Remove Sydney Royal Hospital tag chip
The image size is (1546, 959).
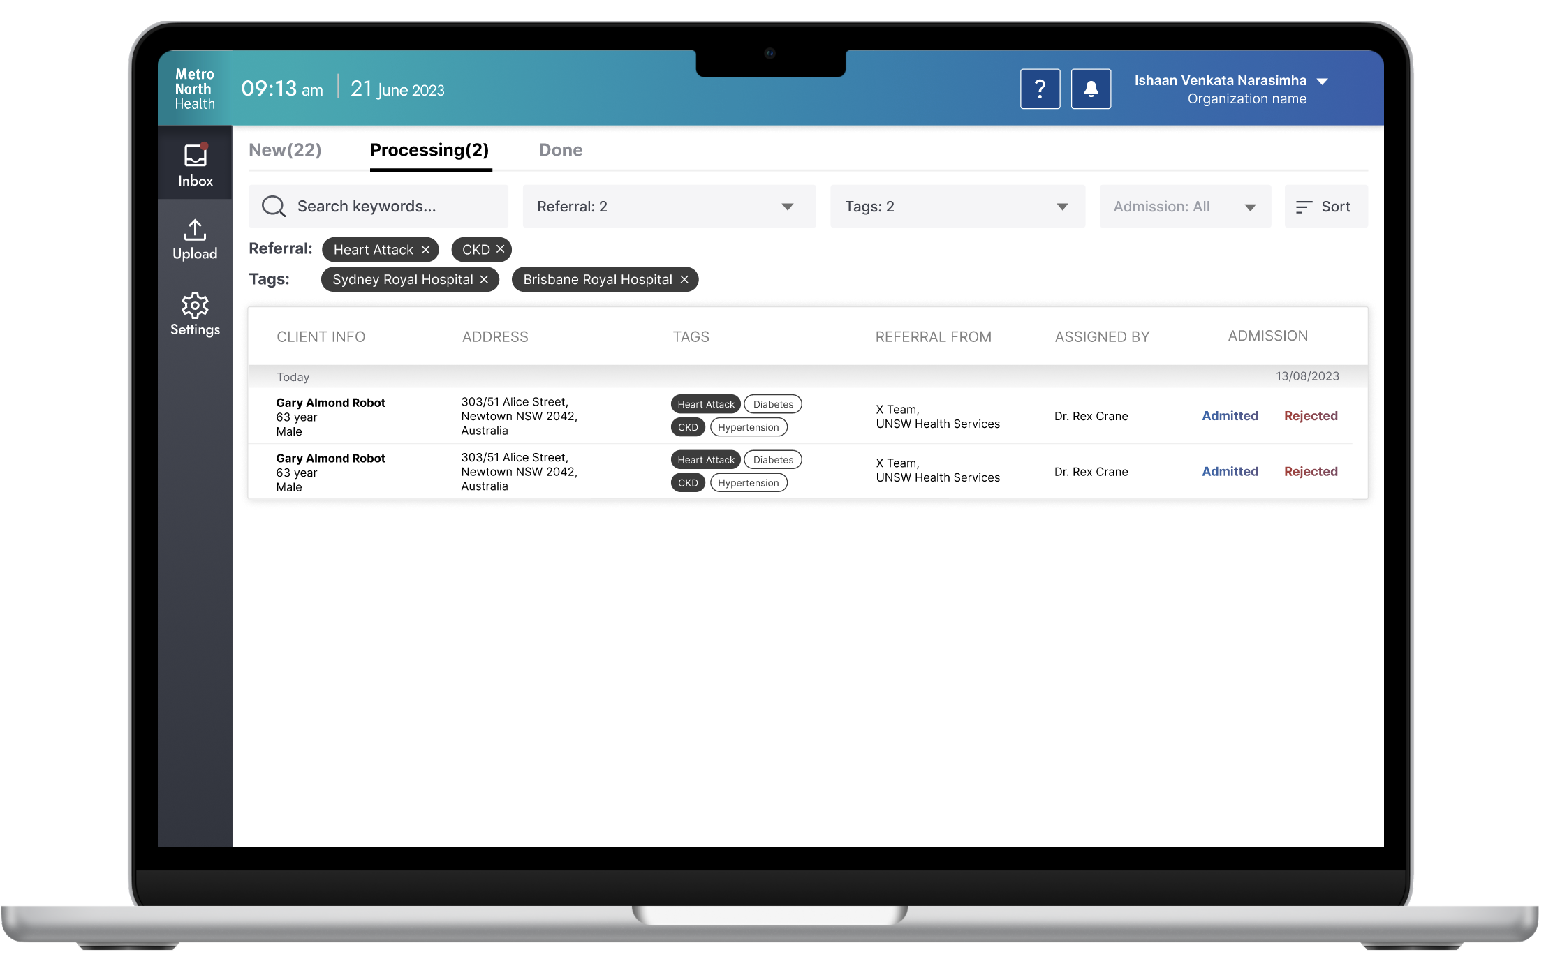coord(484,279)
